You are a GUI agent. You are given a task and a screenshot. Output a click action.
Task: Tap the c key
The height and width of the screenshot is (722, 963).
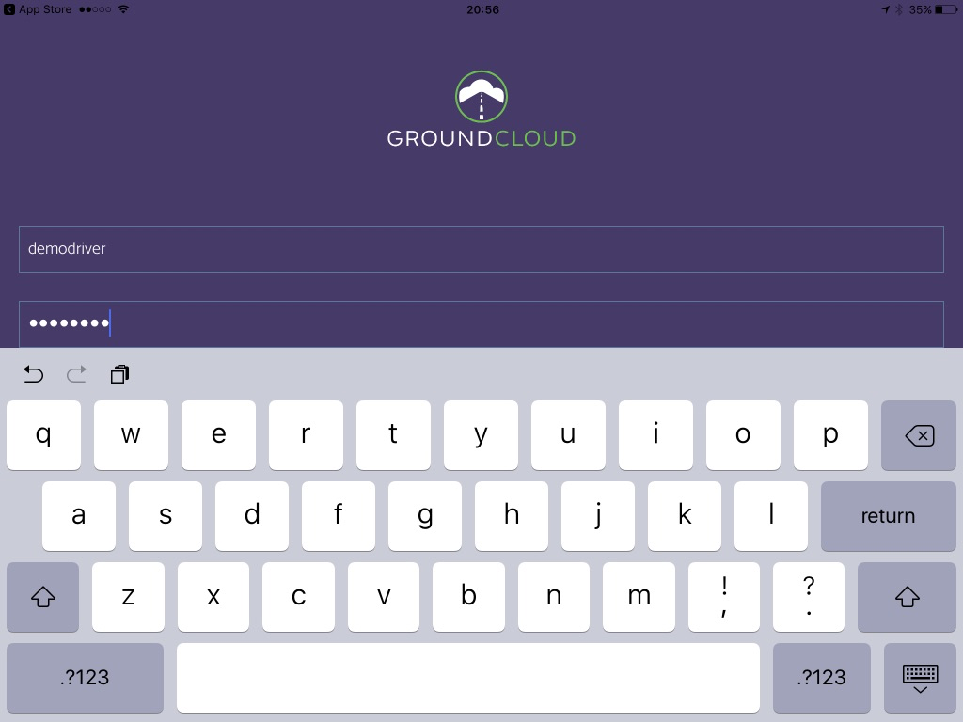point(298,597)
